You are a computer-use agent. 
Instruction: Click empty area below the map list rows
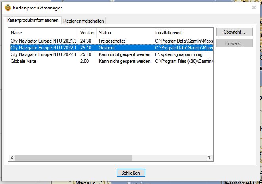pyautogui.click(x=111, y=111)
